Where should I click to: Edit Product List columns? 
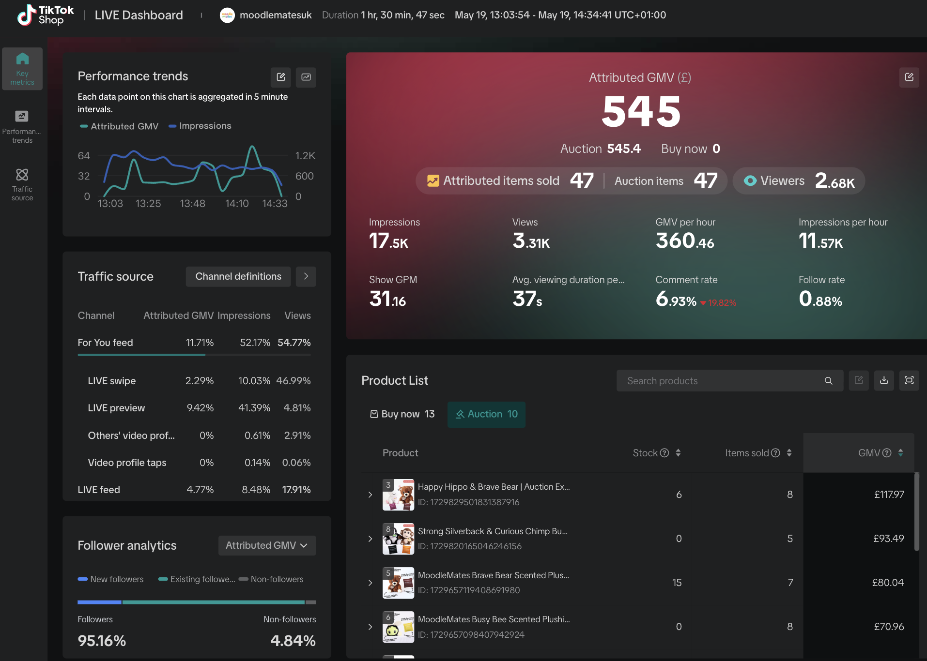pos(859,380)
